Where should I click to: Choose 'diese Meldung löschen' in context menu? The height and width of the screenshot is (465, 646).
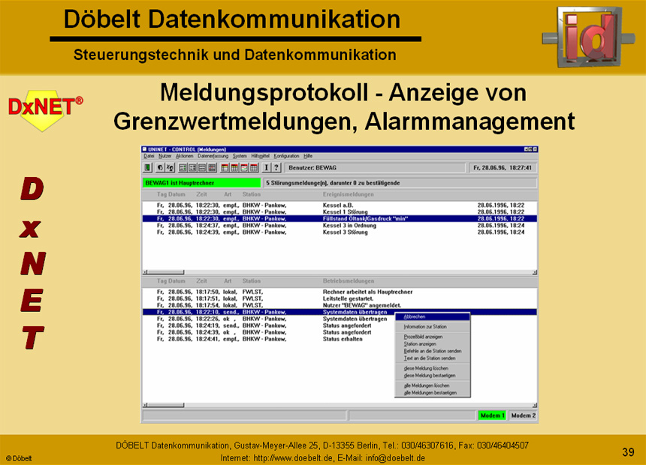(x=432, y=368)
